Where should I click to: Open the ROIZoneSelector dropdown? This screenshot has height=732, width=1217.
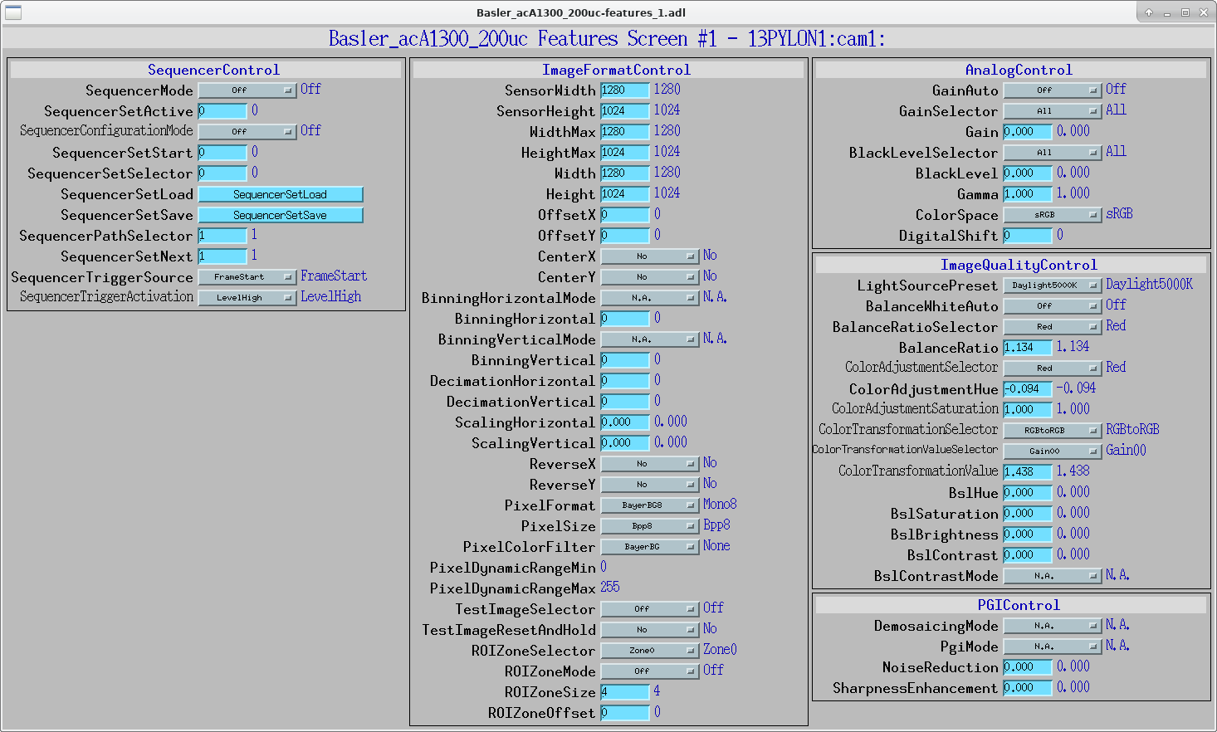click(650, 650)
